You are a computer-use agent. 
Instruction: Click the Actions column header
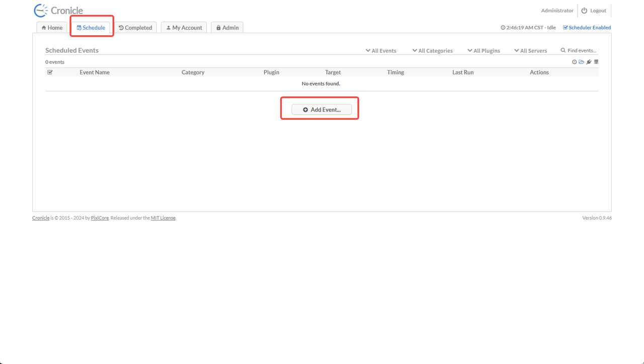(539, 72)
